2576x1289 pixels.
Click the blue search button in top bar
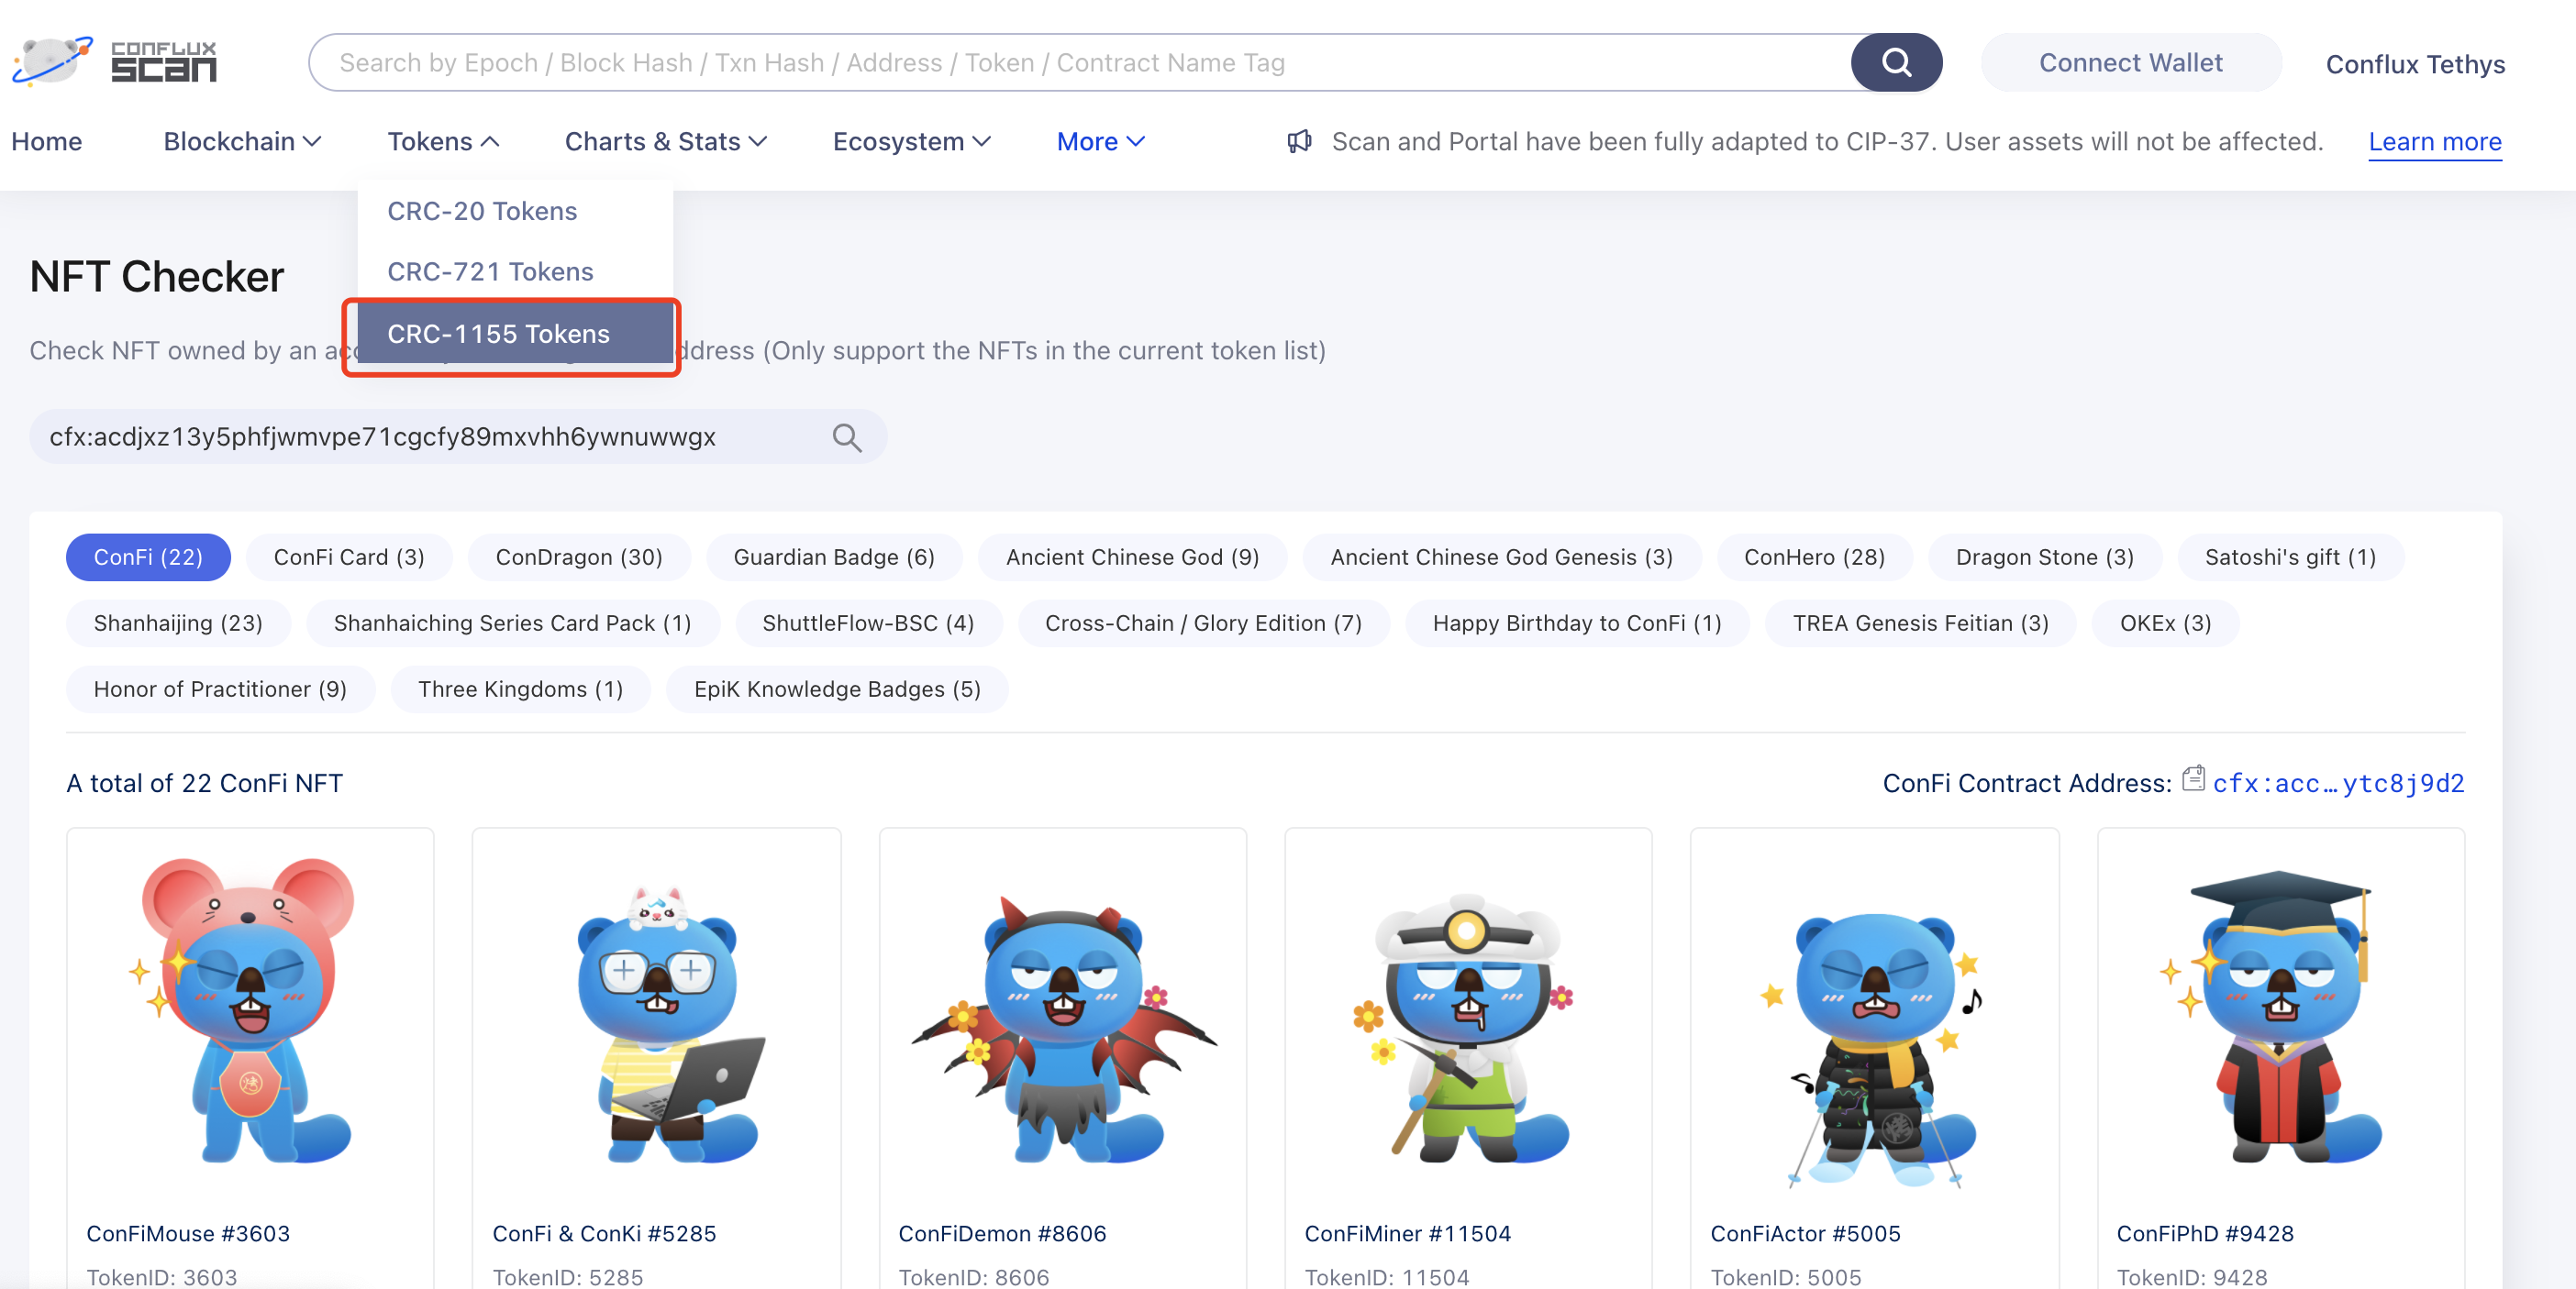1896,63
